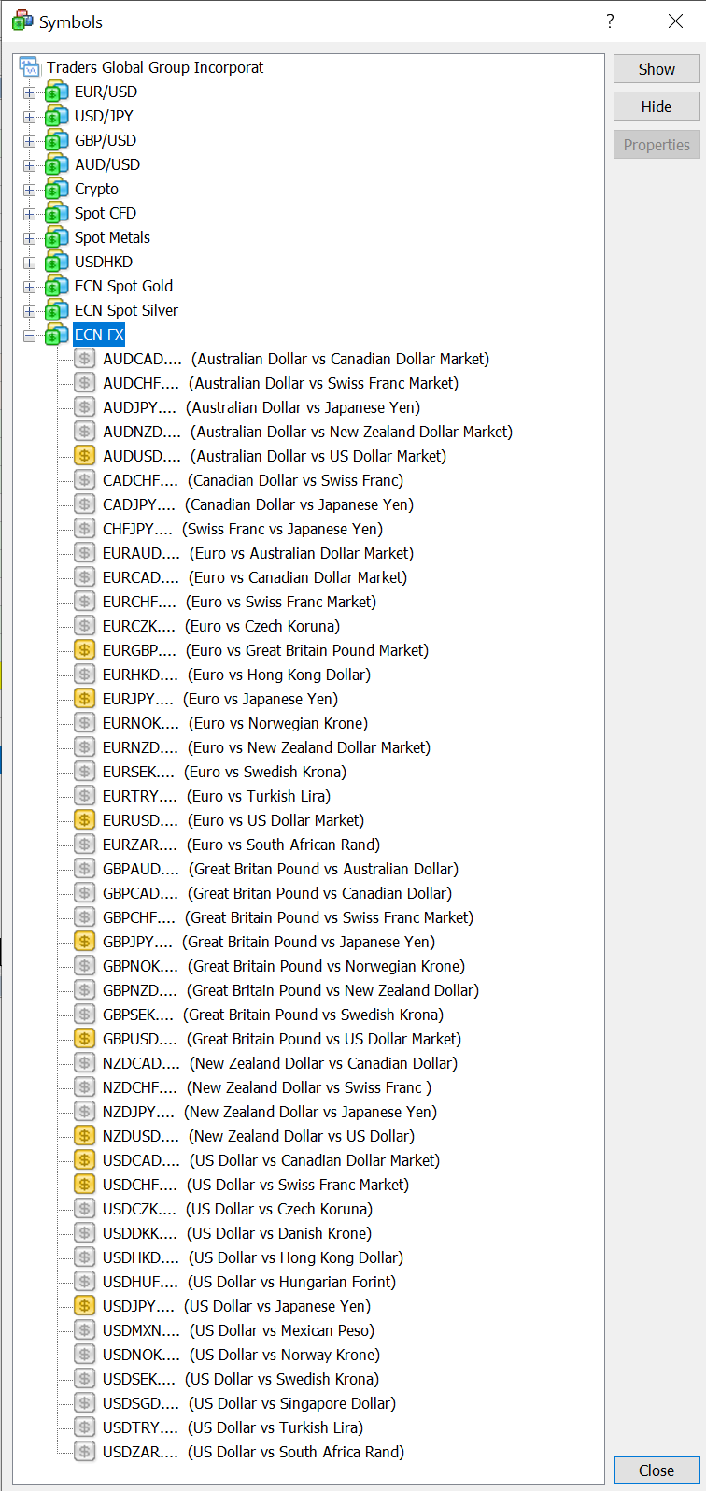The width and height of the screenshot is (706, 1491).
Task: Select the NZDJPY symbol row
Action: pyautogui.click(x=270, y=1112)
